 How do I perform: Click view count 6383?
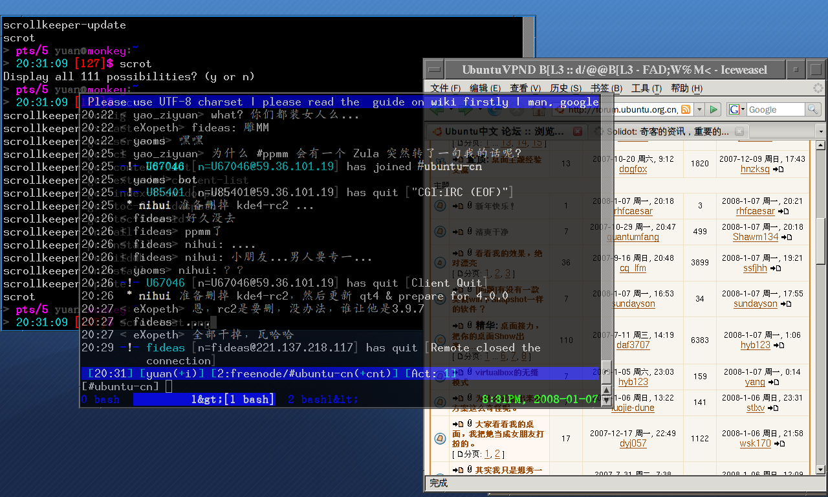(x=700, y=340)
